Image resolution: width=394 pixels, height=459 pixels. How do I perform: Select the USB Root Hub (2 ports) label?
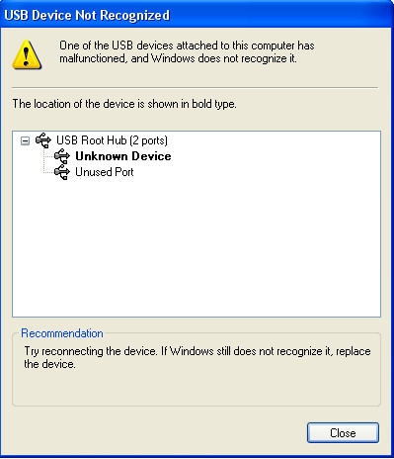click(x=112, y=140)
